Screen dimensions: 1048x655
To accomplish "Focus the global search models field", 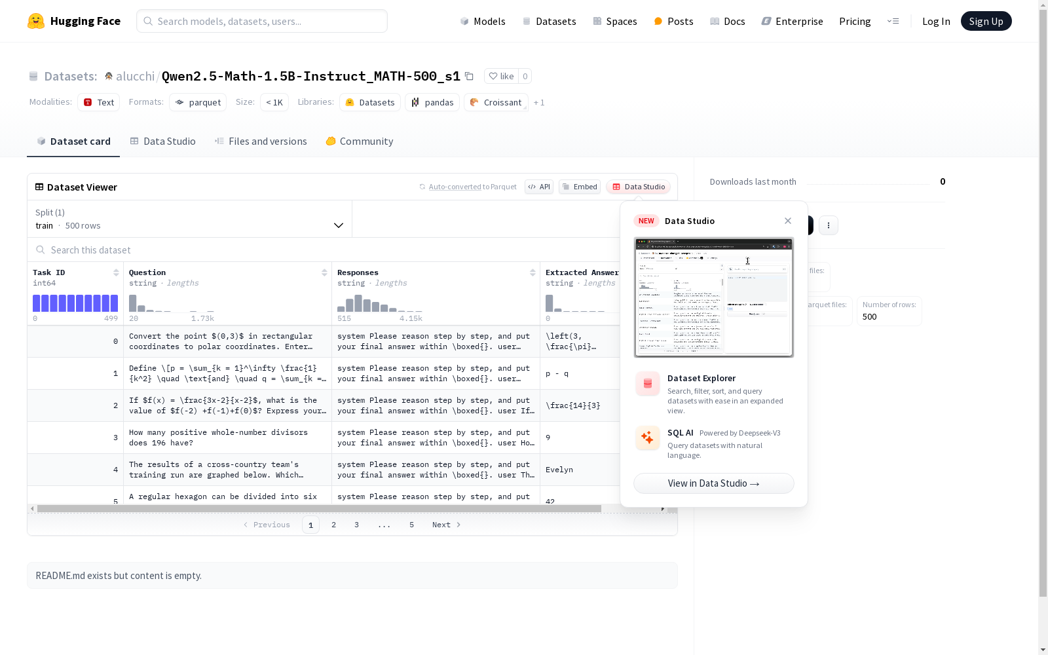I will tap(262, 21).
